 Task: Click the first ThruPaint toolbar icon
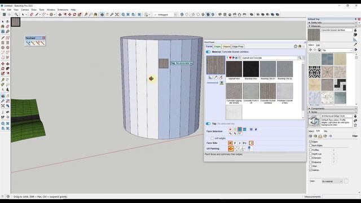tap(28, 43)
